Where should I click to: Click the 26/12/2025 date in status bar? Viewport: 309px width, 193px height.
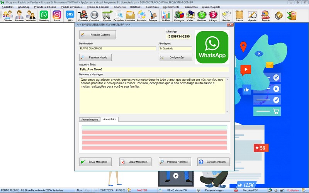(x=107, y=190)
